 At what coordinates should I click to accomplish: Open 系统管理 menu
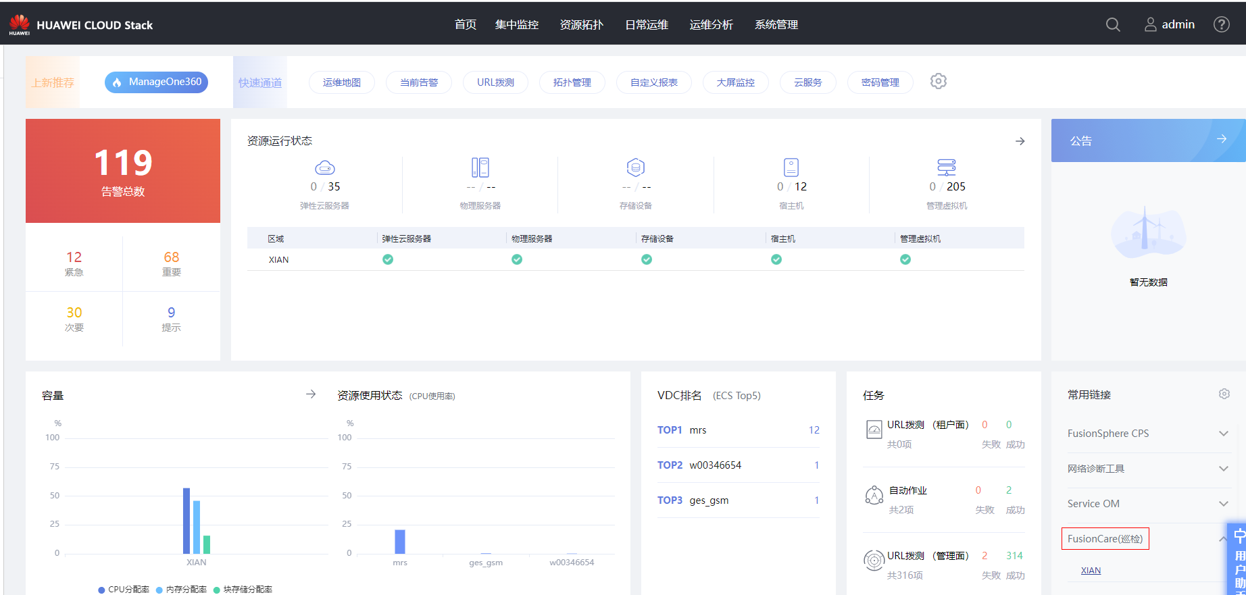point(776,24)
